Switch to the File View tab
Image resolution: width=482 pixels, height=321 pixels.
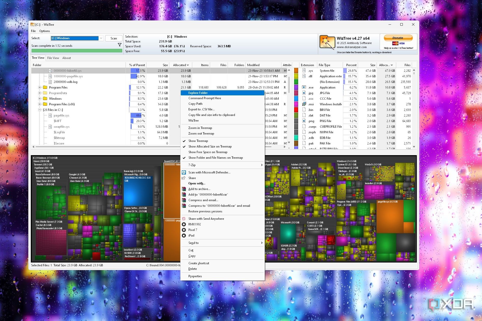click(x=53, y=58)
